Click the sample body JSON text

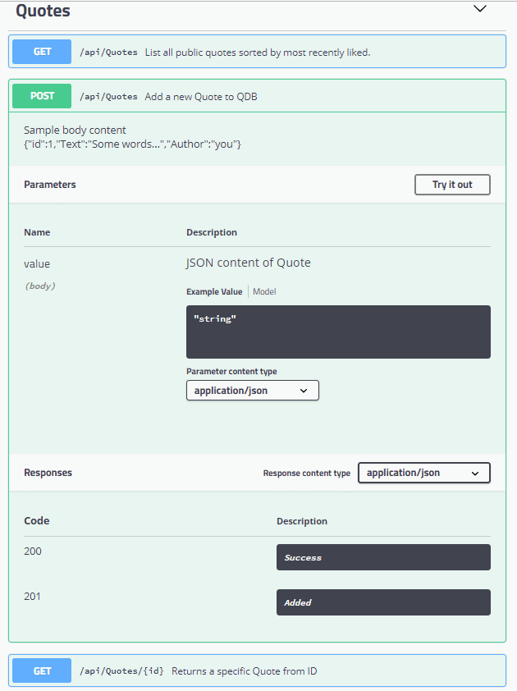click(132, 144)
